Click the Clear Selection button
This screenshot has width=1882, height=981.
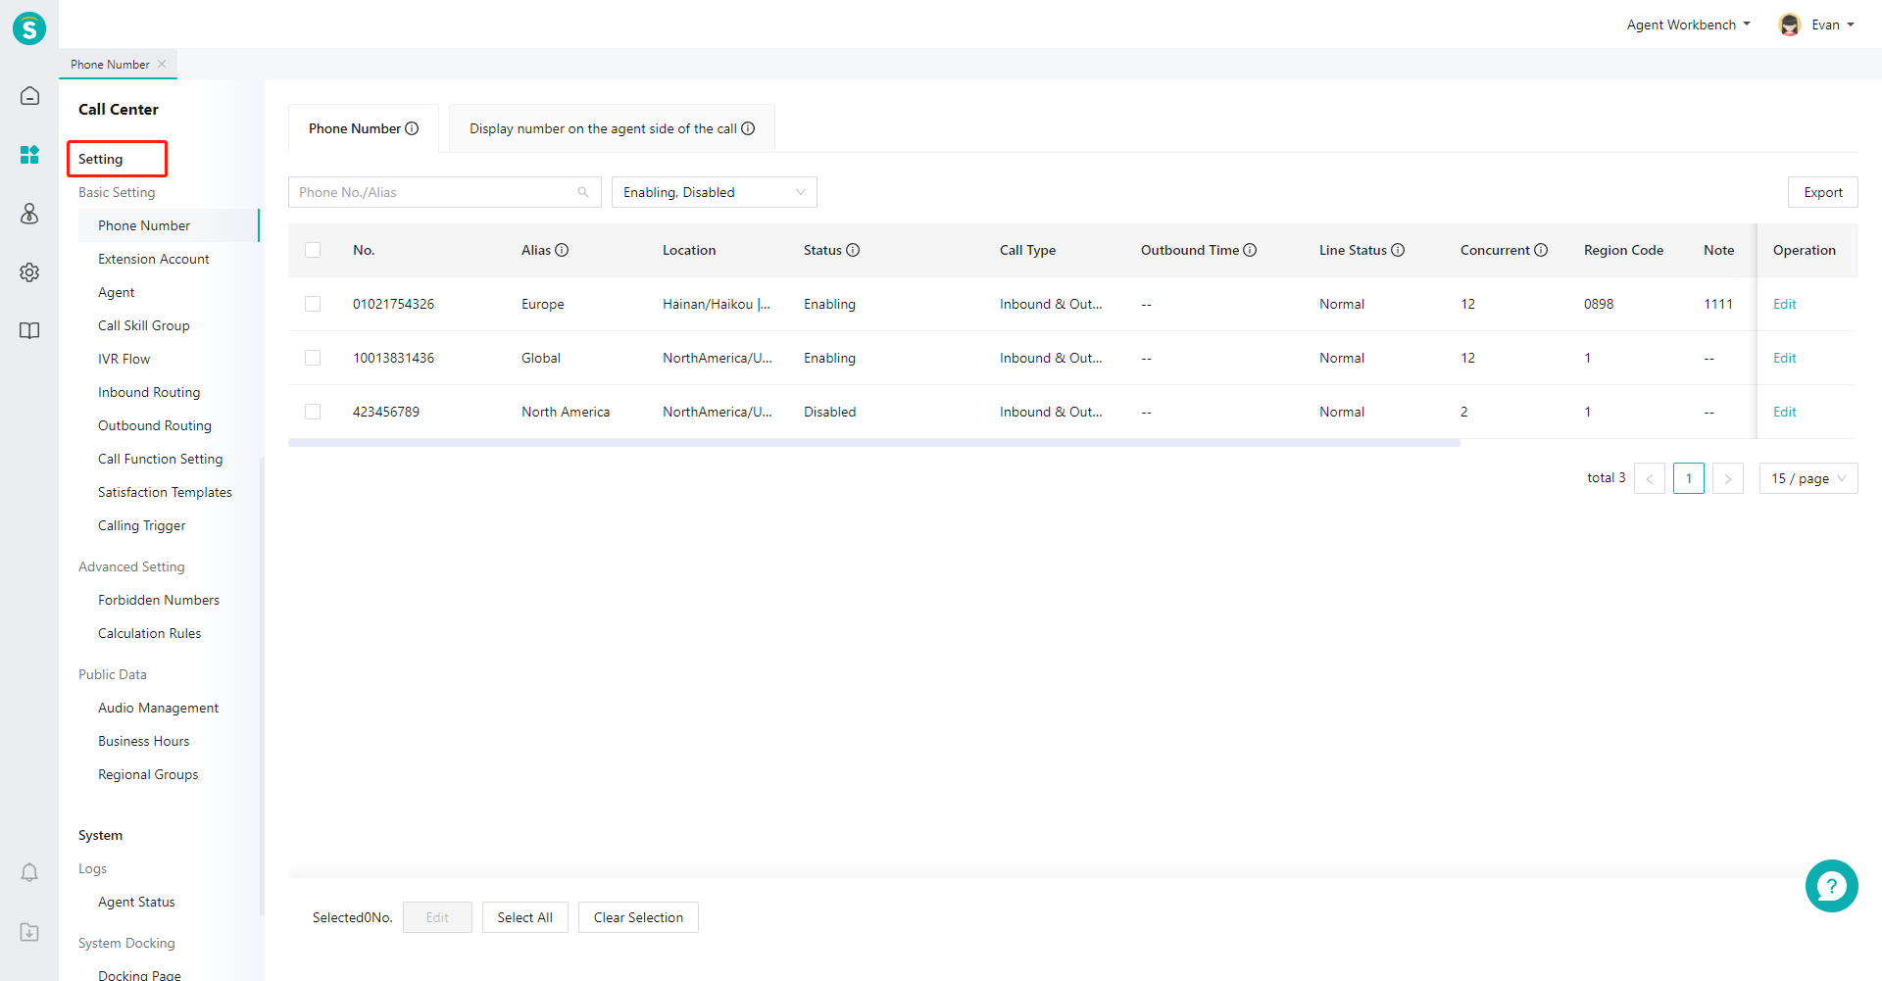click(x=638, y=917)
